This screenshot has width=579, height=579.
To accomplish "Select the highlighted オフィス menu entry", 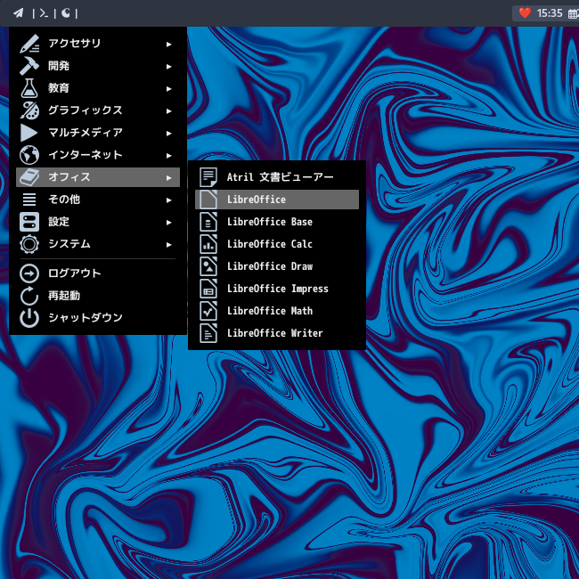I will point(98,177).
